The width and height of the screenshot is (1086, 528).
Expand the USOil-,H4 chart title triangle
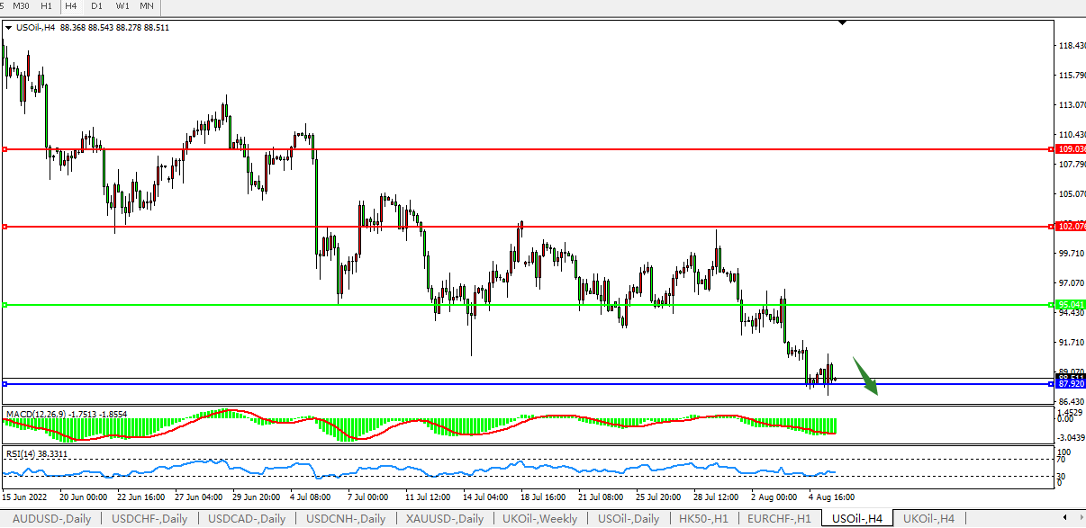(9, 28)
